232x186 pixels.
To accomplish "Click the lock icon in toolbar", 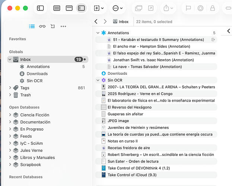I will pos(213,8).
